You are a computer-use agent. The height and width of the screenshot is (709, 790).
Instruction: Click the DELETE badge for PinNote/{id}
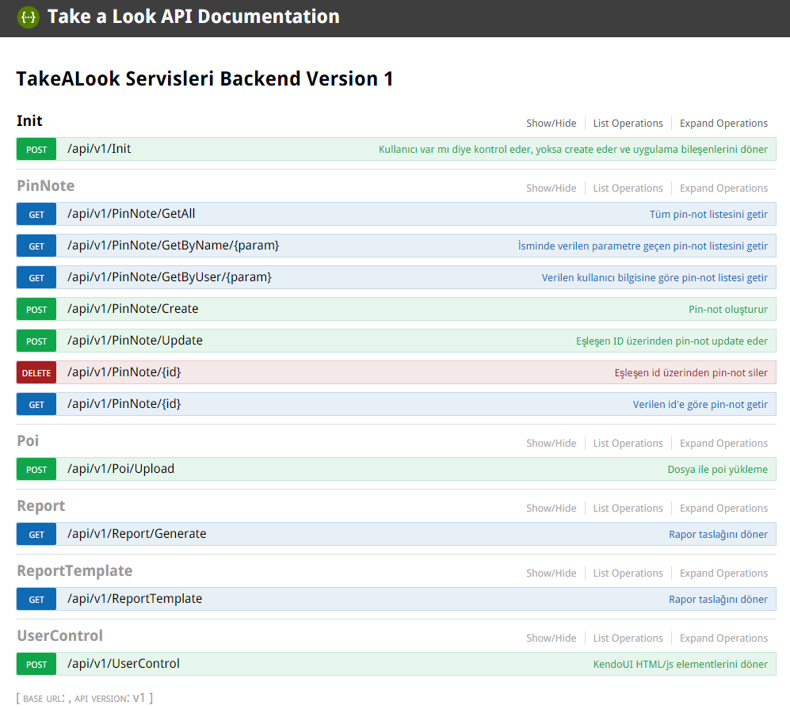(36, 373)
